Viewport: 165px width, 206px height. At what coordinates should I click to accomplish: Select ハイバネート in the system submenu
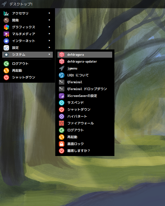85,116
